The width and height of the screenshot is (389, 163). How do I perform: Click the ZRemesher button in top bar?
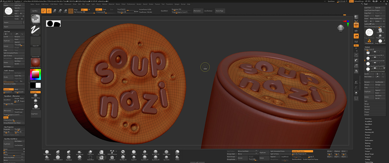tap(197, 11)
